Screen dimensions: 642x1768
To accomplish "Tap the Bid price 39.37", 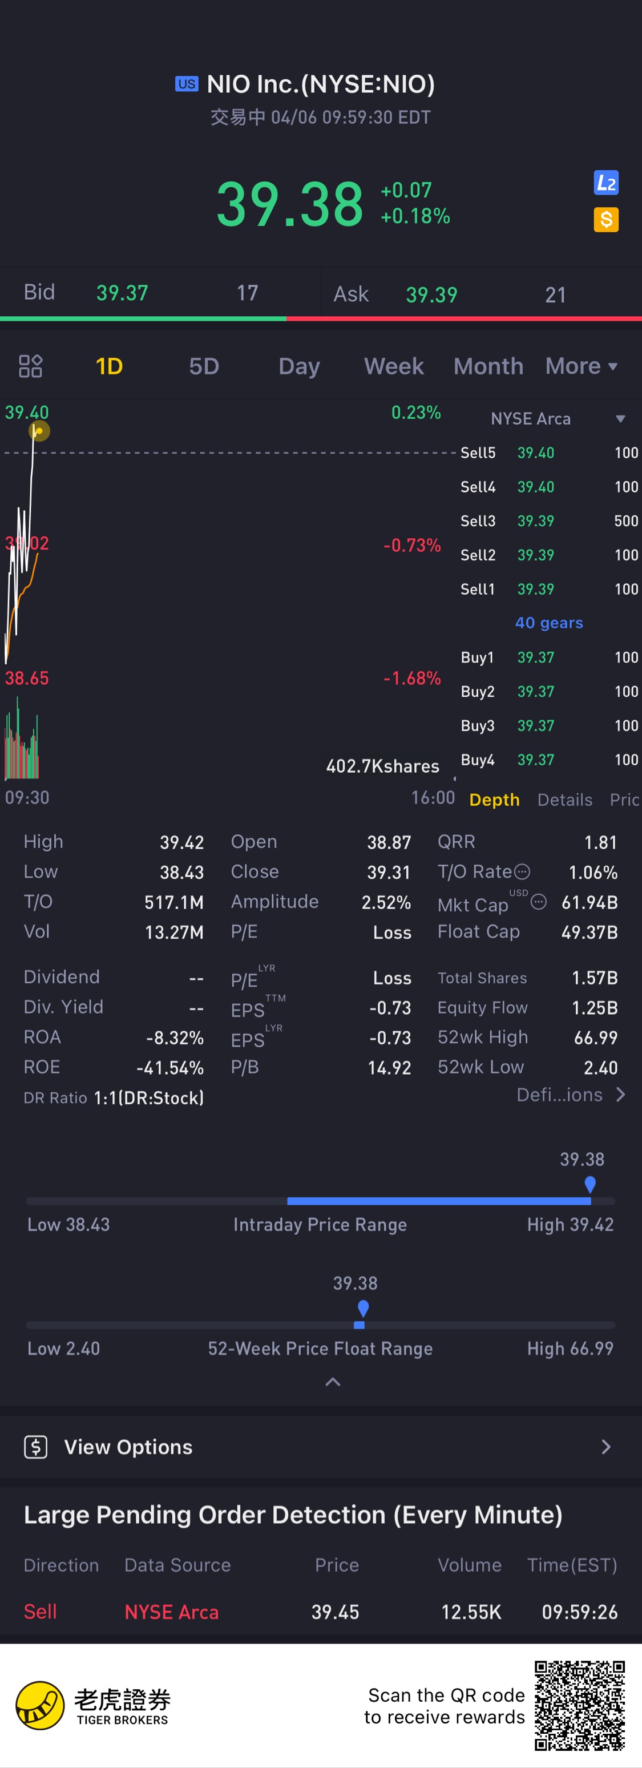I will point(122,293).
